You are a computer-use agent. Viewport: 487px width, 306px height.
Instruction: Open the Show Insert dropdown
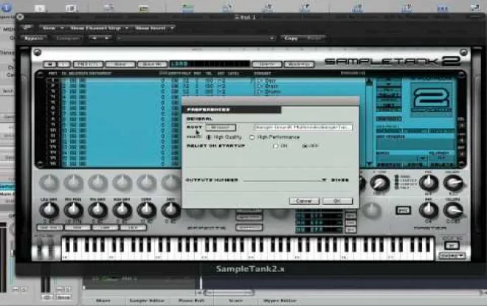tap(154, 28)
